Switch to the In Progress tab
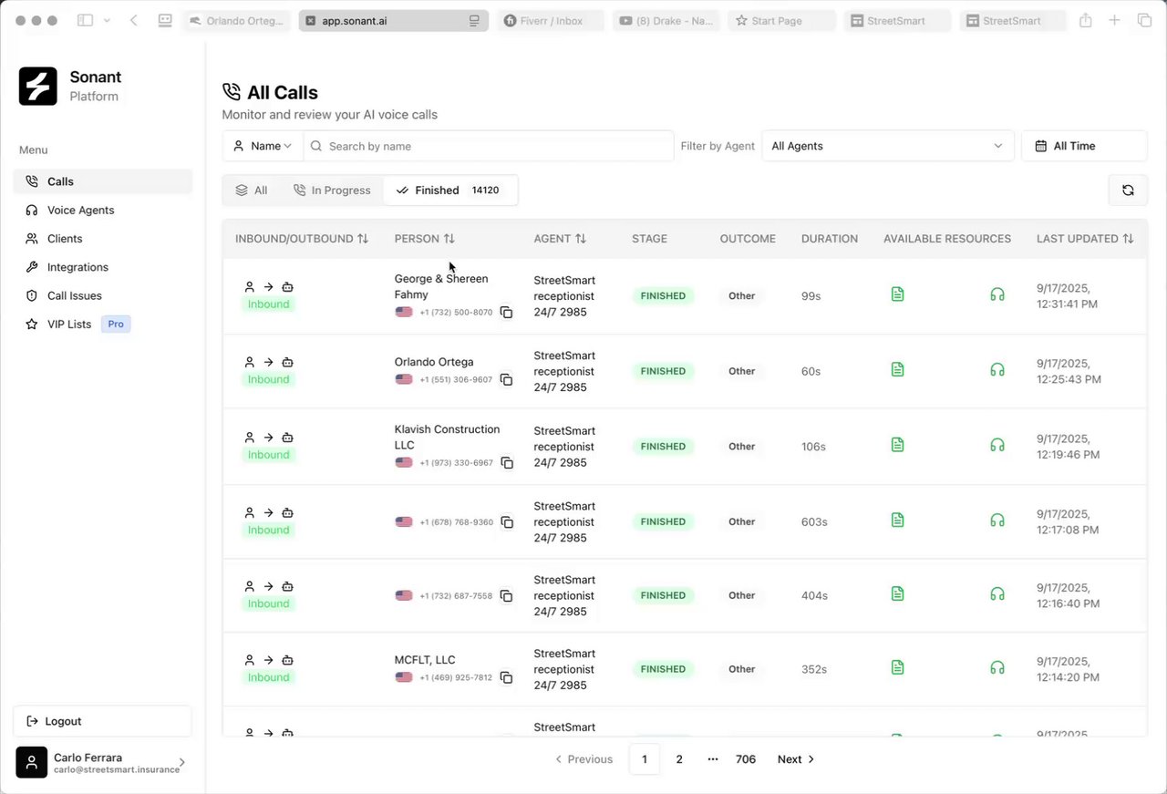1167x794 pixels. [x=332, y=191]
